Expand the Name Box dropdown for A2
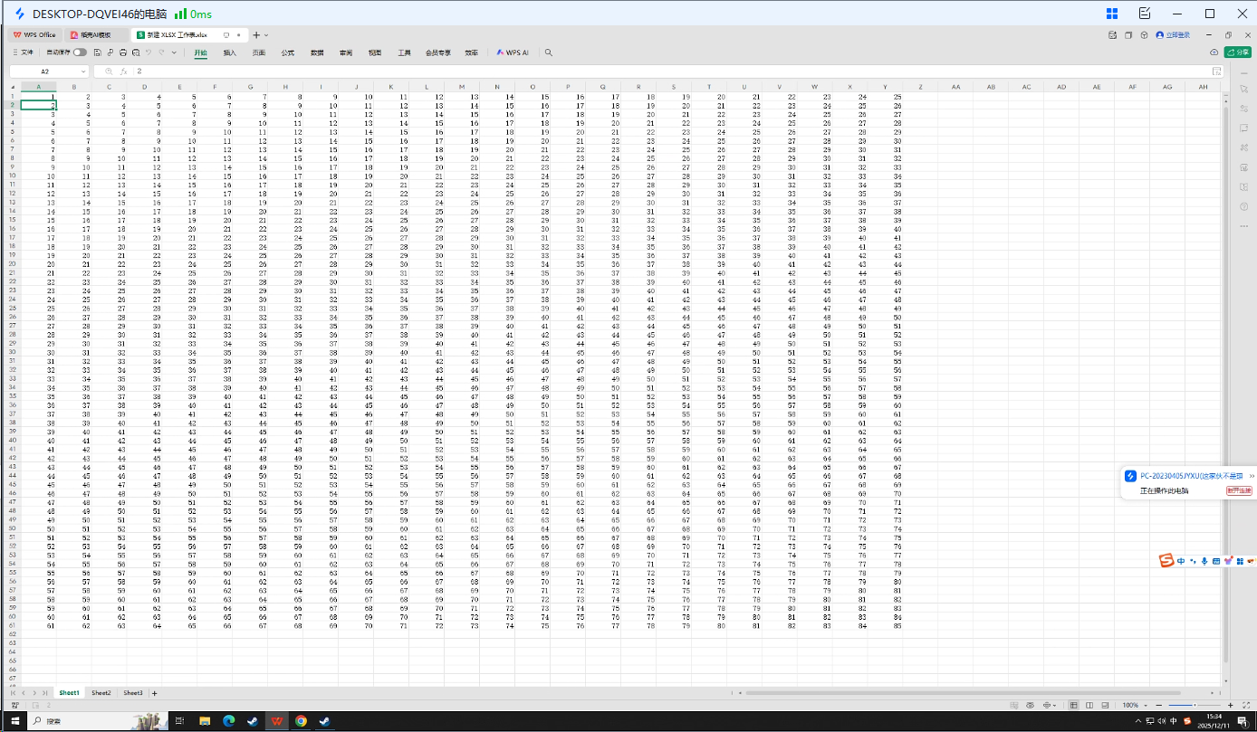The width and height of the screenshot is (1257, 732). (x=83, y=71)
